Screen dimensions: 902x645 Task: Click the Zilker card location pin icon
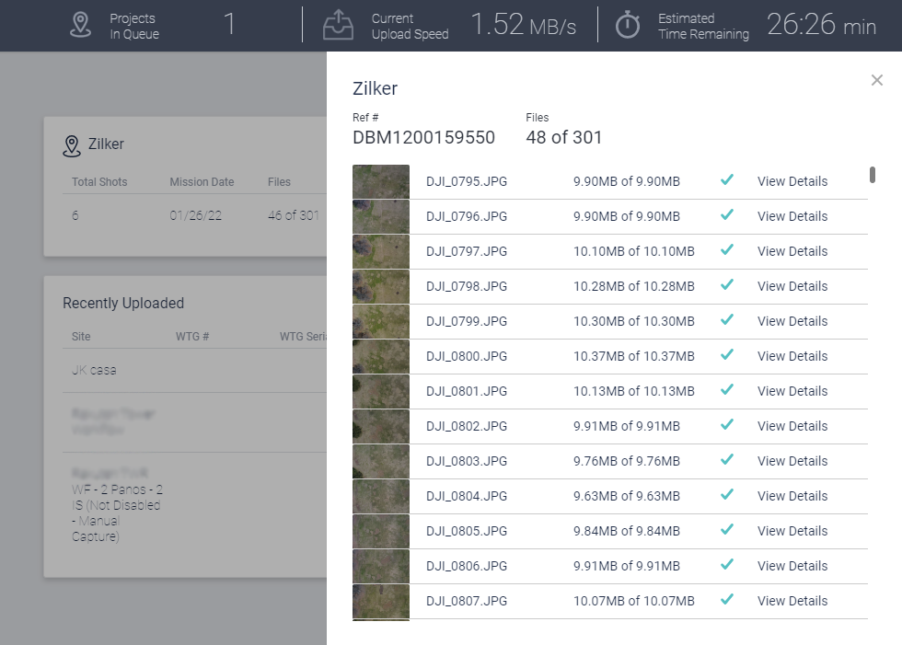coord(72,146)
